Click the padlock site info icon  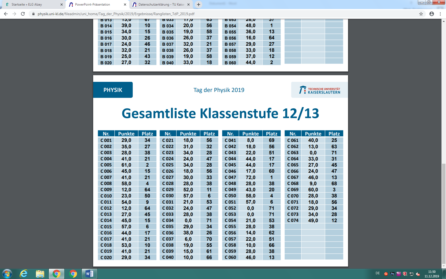pyautogui.click(x=33, y=14)
